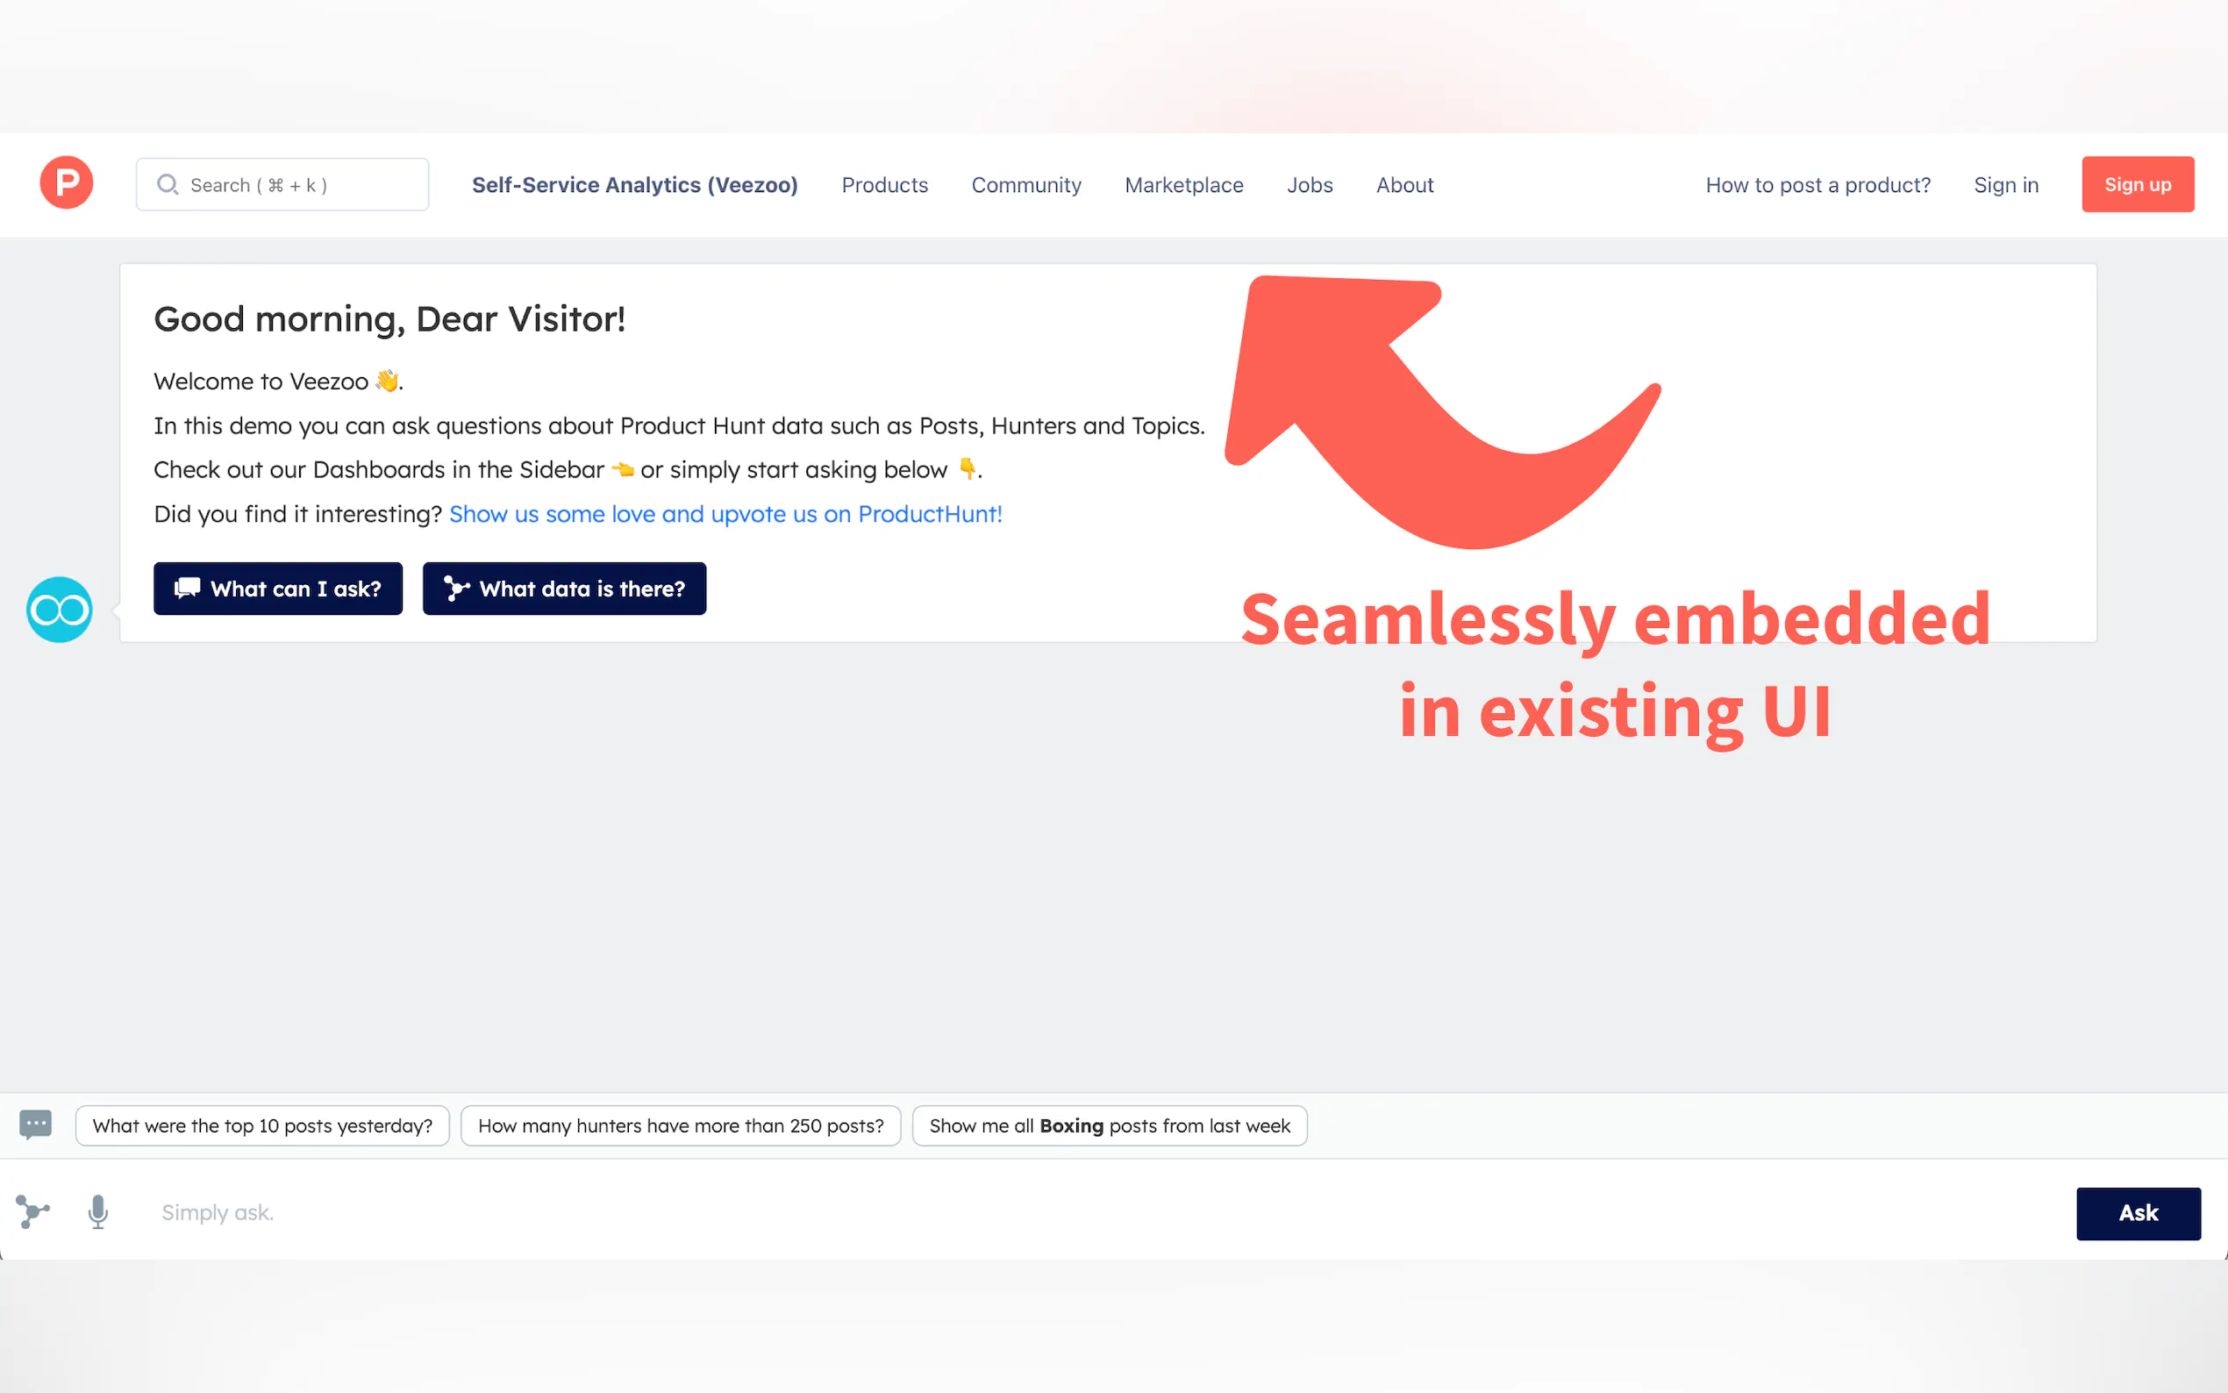Open Self-Service Analytics (Veezoo) tab

coord(634,185)
